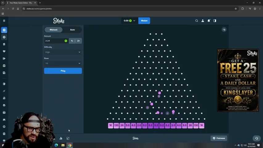Viewport: 263px width, 148px height.
Task: Click the green coin currency icon in balance
Action: [130, 21]
